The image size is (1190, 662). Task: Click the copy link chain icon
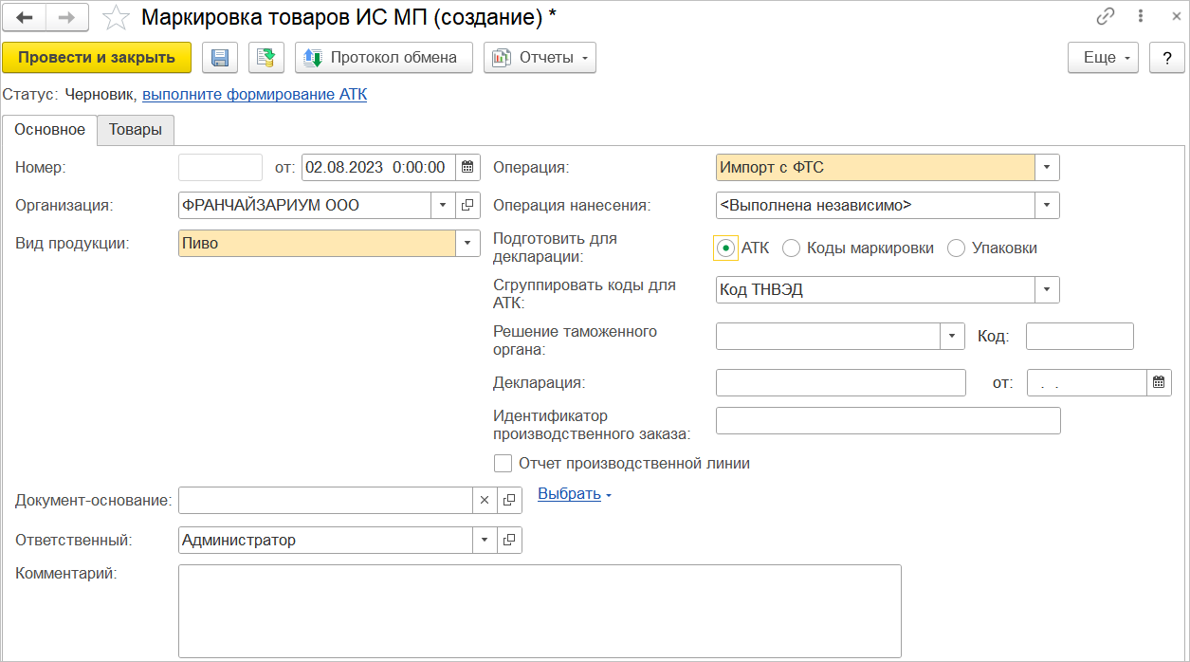pyautogui.click(x=1105, y=17)
